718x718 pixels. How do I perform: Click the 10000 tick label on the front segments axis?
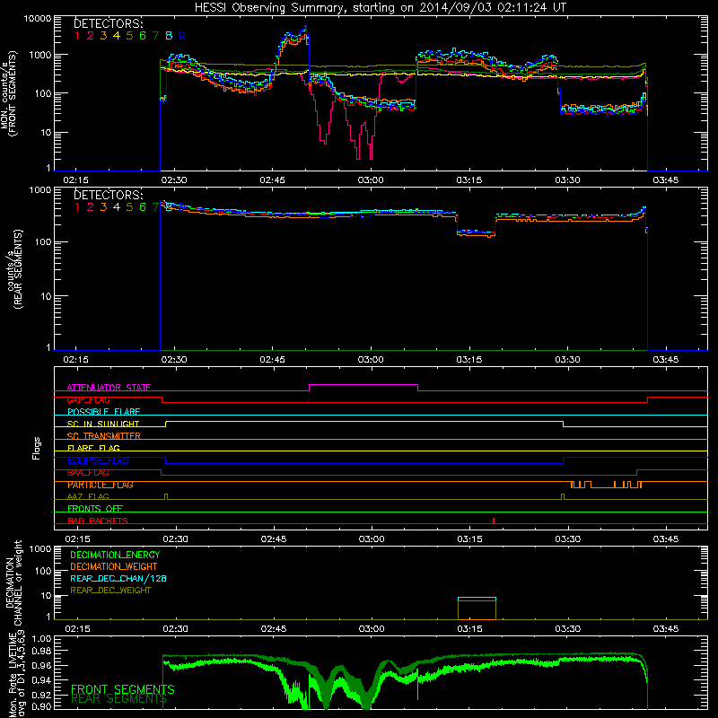38,18
